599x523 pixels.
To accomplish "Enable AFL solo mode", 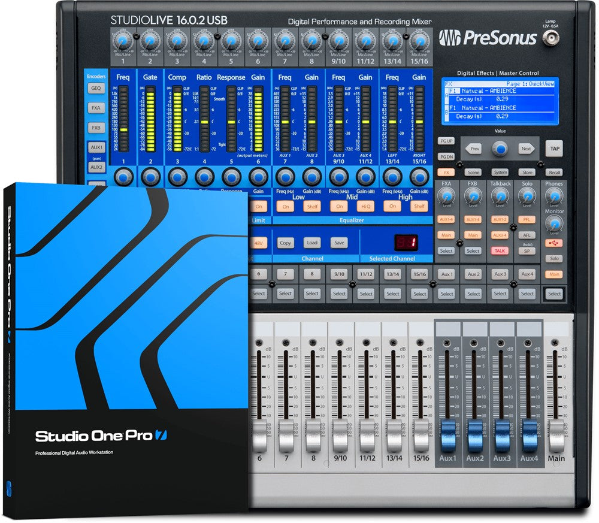I will [527, 235].
